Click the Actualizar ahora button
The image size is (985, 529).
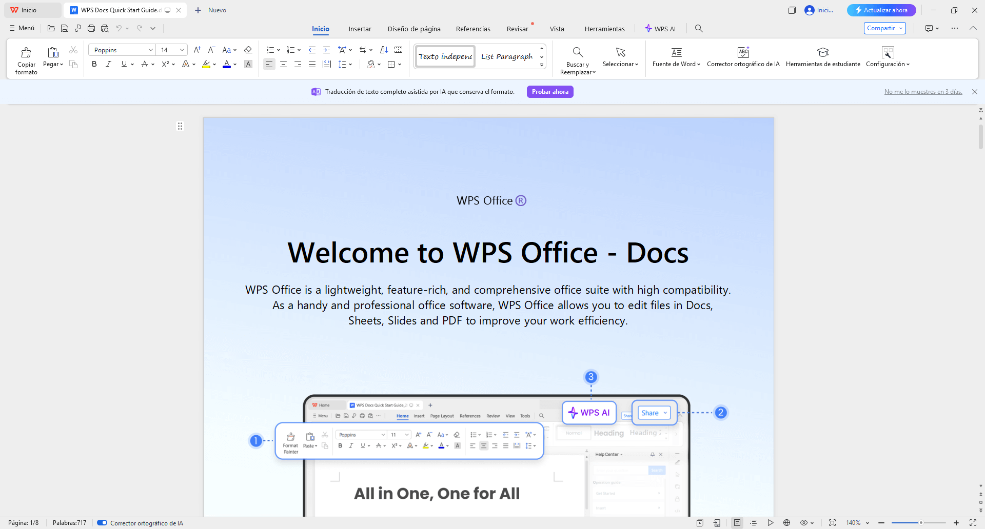(881, 10)
